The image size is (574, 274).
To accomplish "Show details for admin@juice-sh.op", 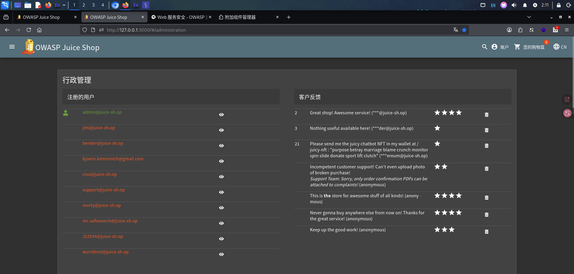I will (221, 115).
